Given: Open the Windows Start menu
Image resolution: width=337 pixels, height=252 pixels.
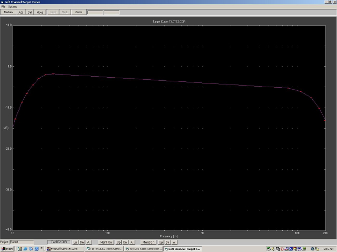Looking at the screenshot, I should (x=7, y=249).
